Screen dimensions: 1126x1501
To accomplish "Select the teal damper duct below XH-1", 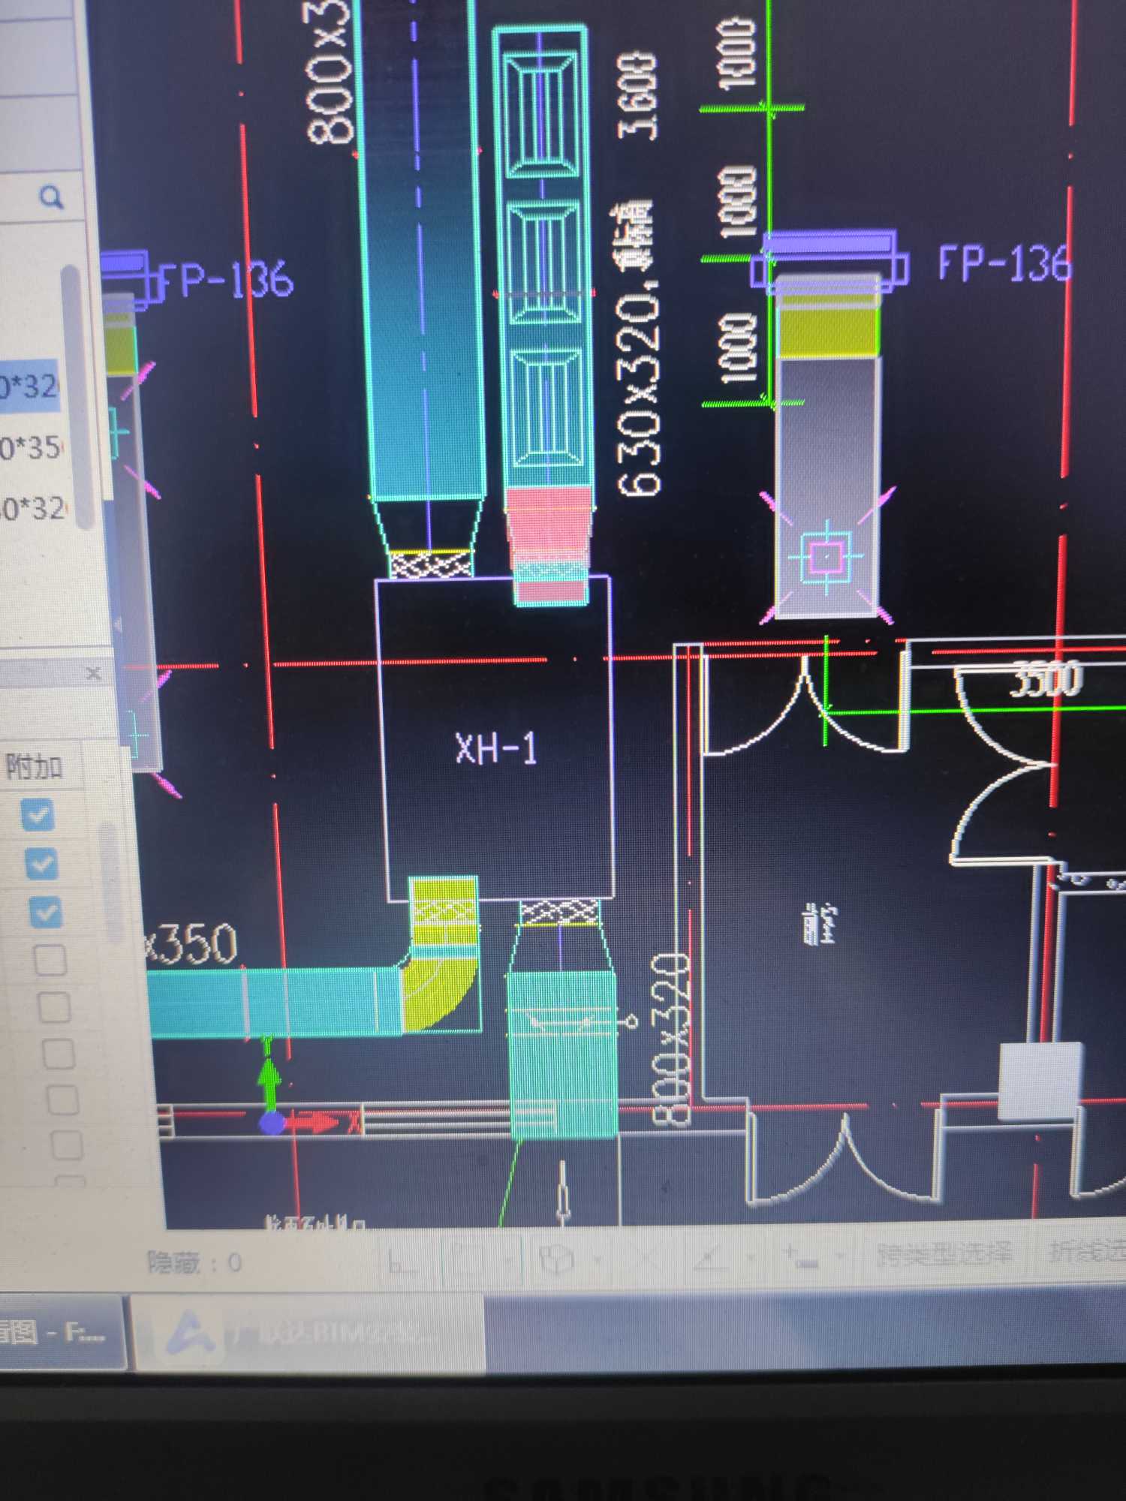I will [561, 1054].
